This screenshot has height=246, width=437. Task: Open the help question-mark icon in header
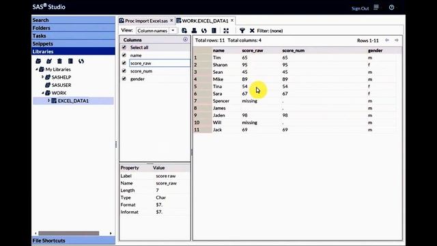(x=391, y=8)
